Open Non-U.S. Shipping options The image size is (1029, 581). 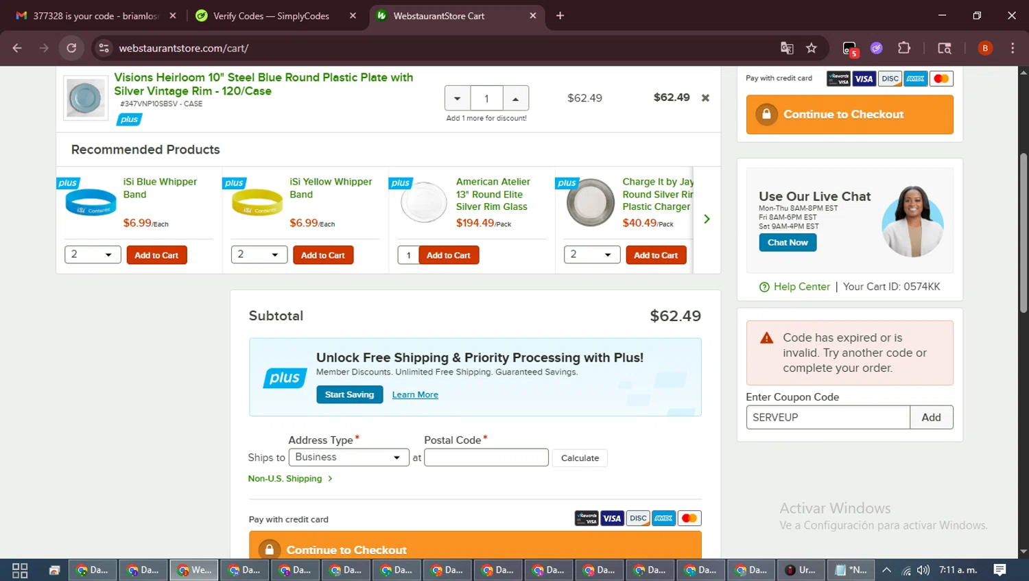tap(290, 479)
